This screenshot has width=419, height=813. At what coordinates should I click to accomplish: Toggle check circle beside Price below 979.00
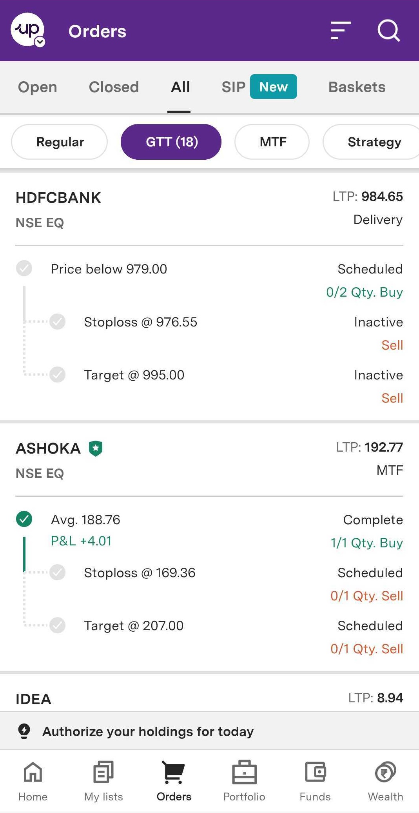24,268
